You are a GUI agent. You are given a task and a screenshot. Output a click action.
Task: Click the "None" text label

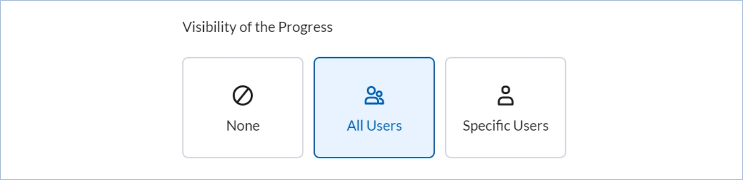coord(243,126)
